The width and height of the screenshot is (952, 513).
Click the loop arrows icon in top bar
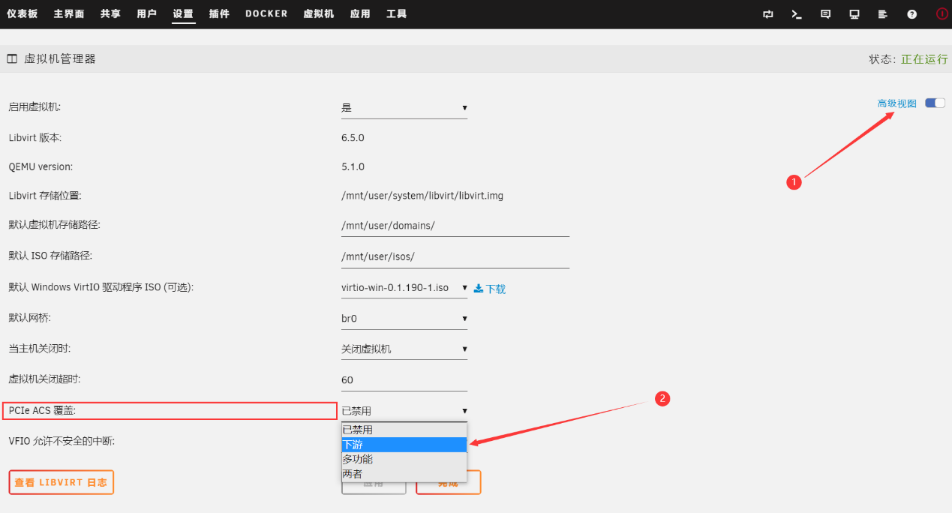(768, 14)
